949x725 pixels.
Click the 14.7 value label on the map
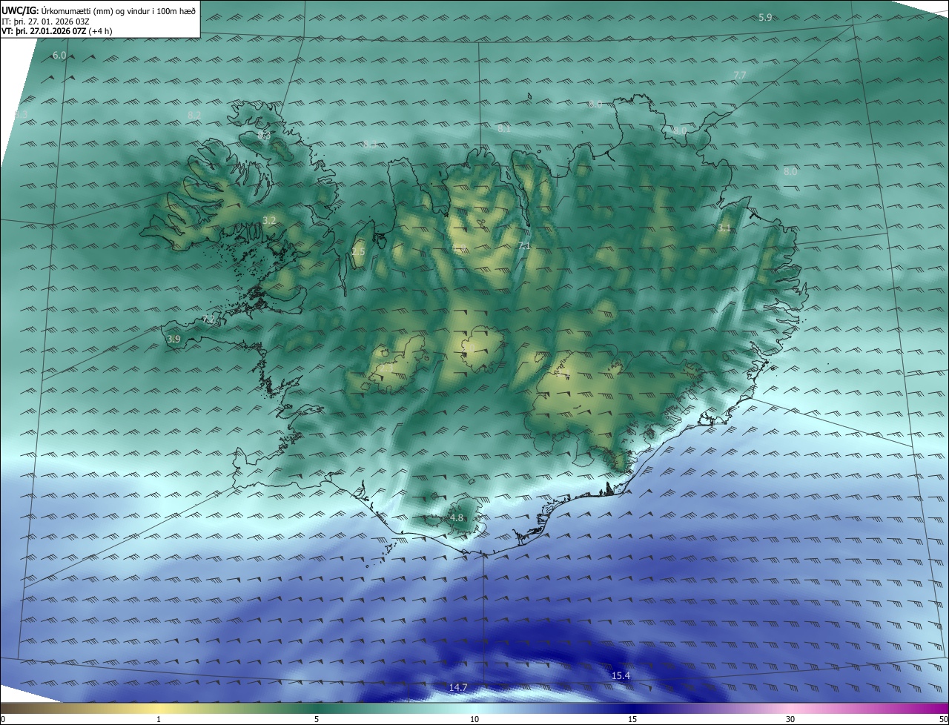coord(458,688)
